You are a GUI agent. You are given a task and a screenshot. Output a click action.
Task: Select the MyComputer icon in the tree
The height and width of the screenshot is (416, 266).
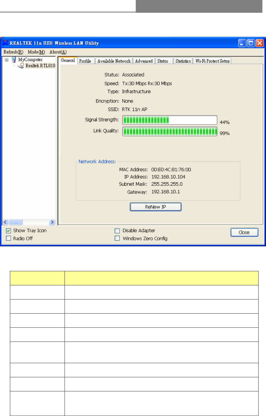pyautogui.click(x=14, y=60)
